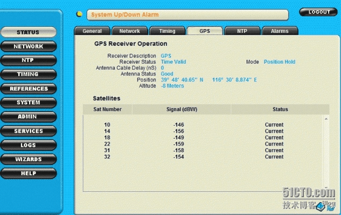Switch to the Alarms tab
341x215 pixels.
pos(279,31)
